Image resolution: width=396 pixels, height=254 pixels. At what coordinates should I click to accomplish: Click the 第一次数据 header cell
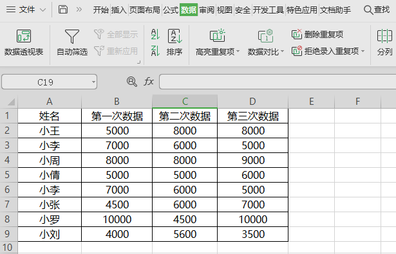117,116
